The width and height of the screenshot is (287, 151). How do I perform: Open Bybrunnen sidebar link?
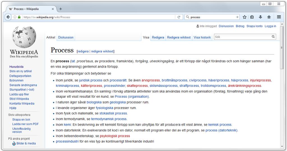[17, 80]
